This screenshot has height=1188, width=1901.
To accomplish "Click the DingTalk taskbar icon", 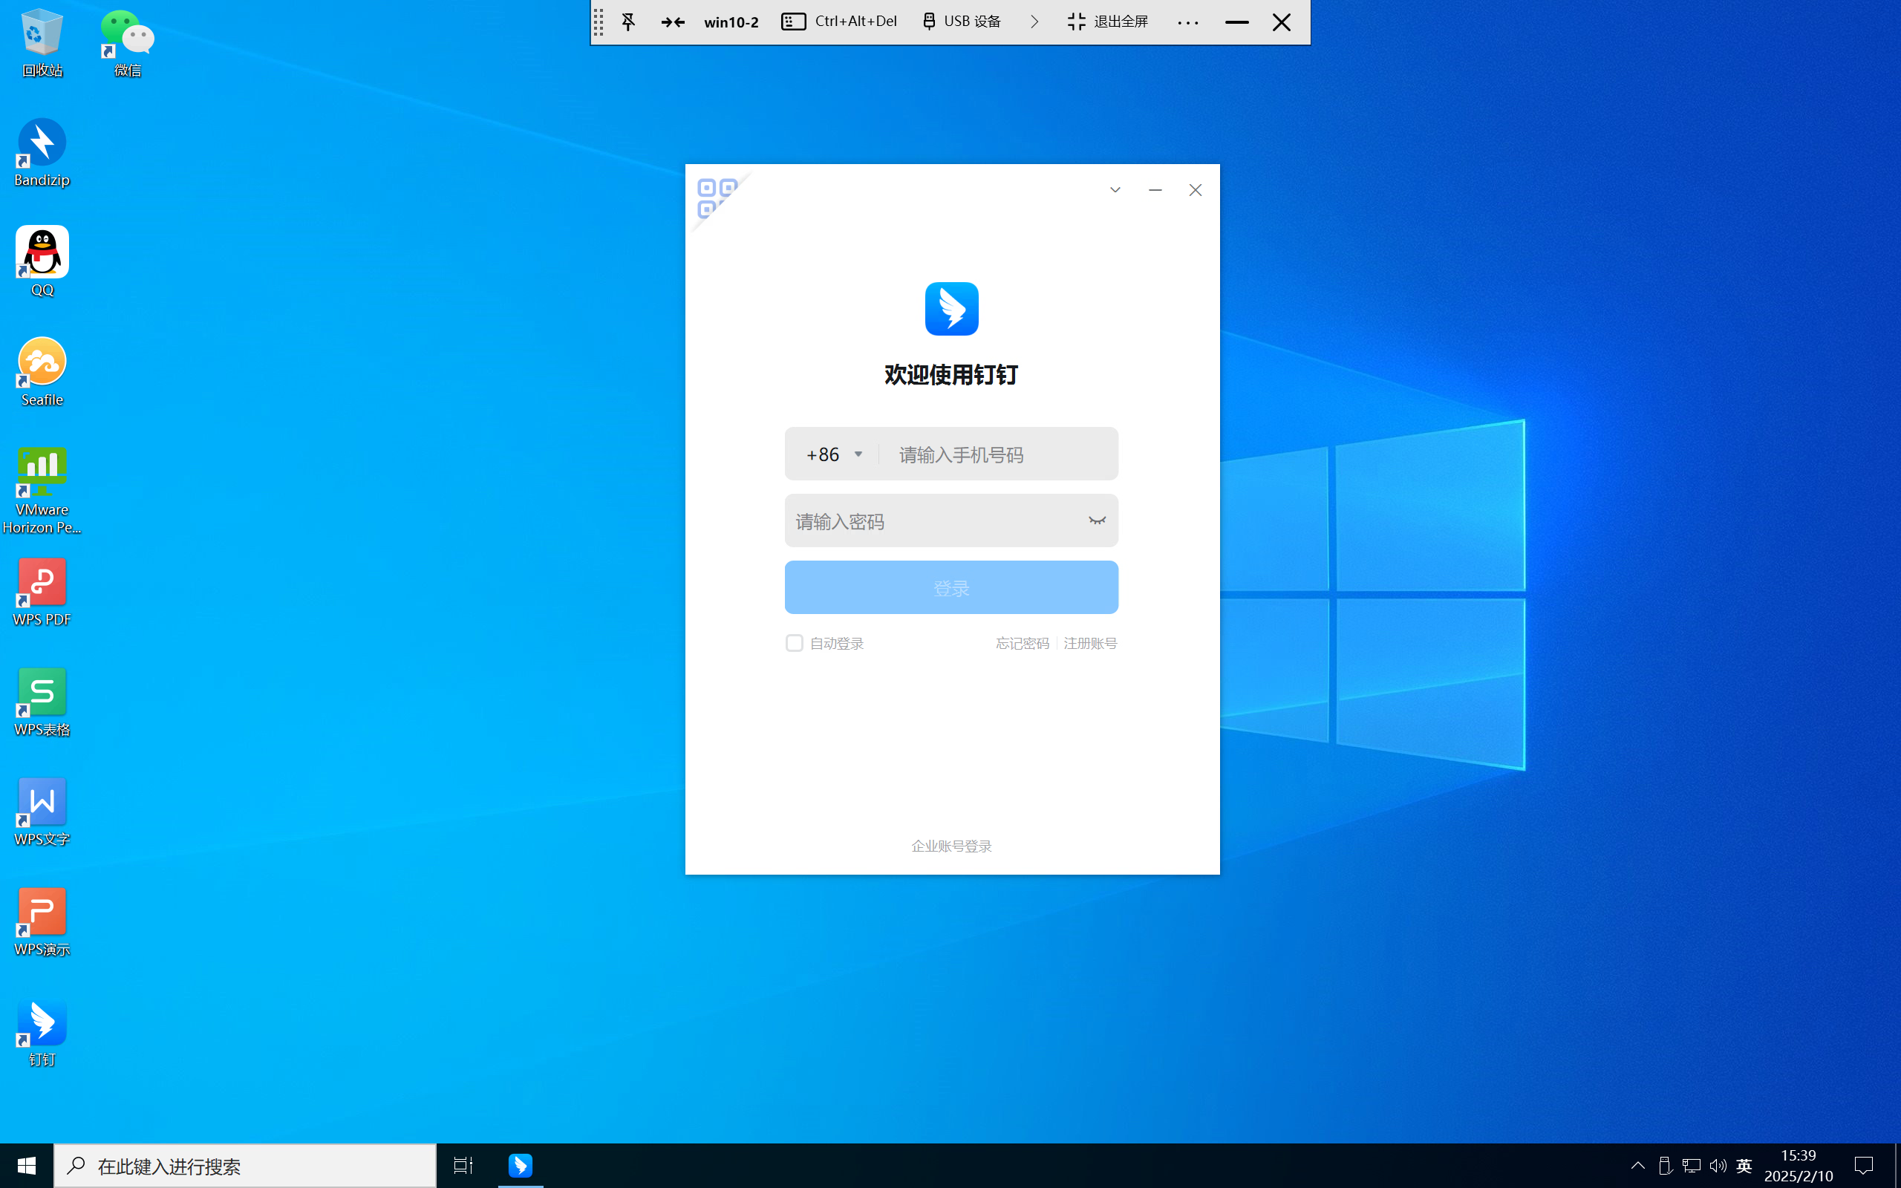I will click(520, 1166).
